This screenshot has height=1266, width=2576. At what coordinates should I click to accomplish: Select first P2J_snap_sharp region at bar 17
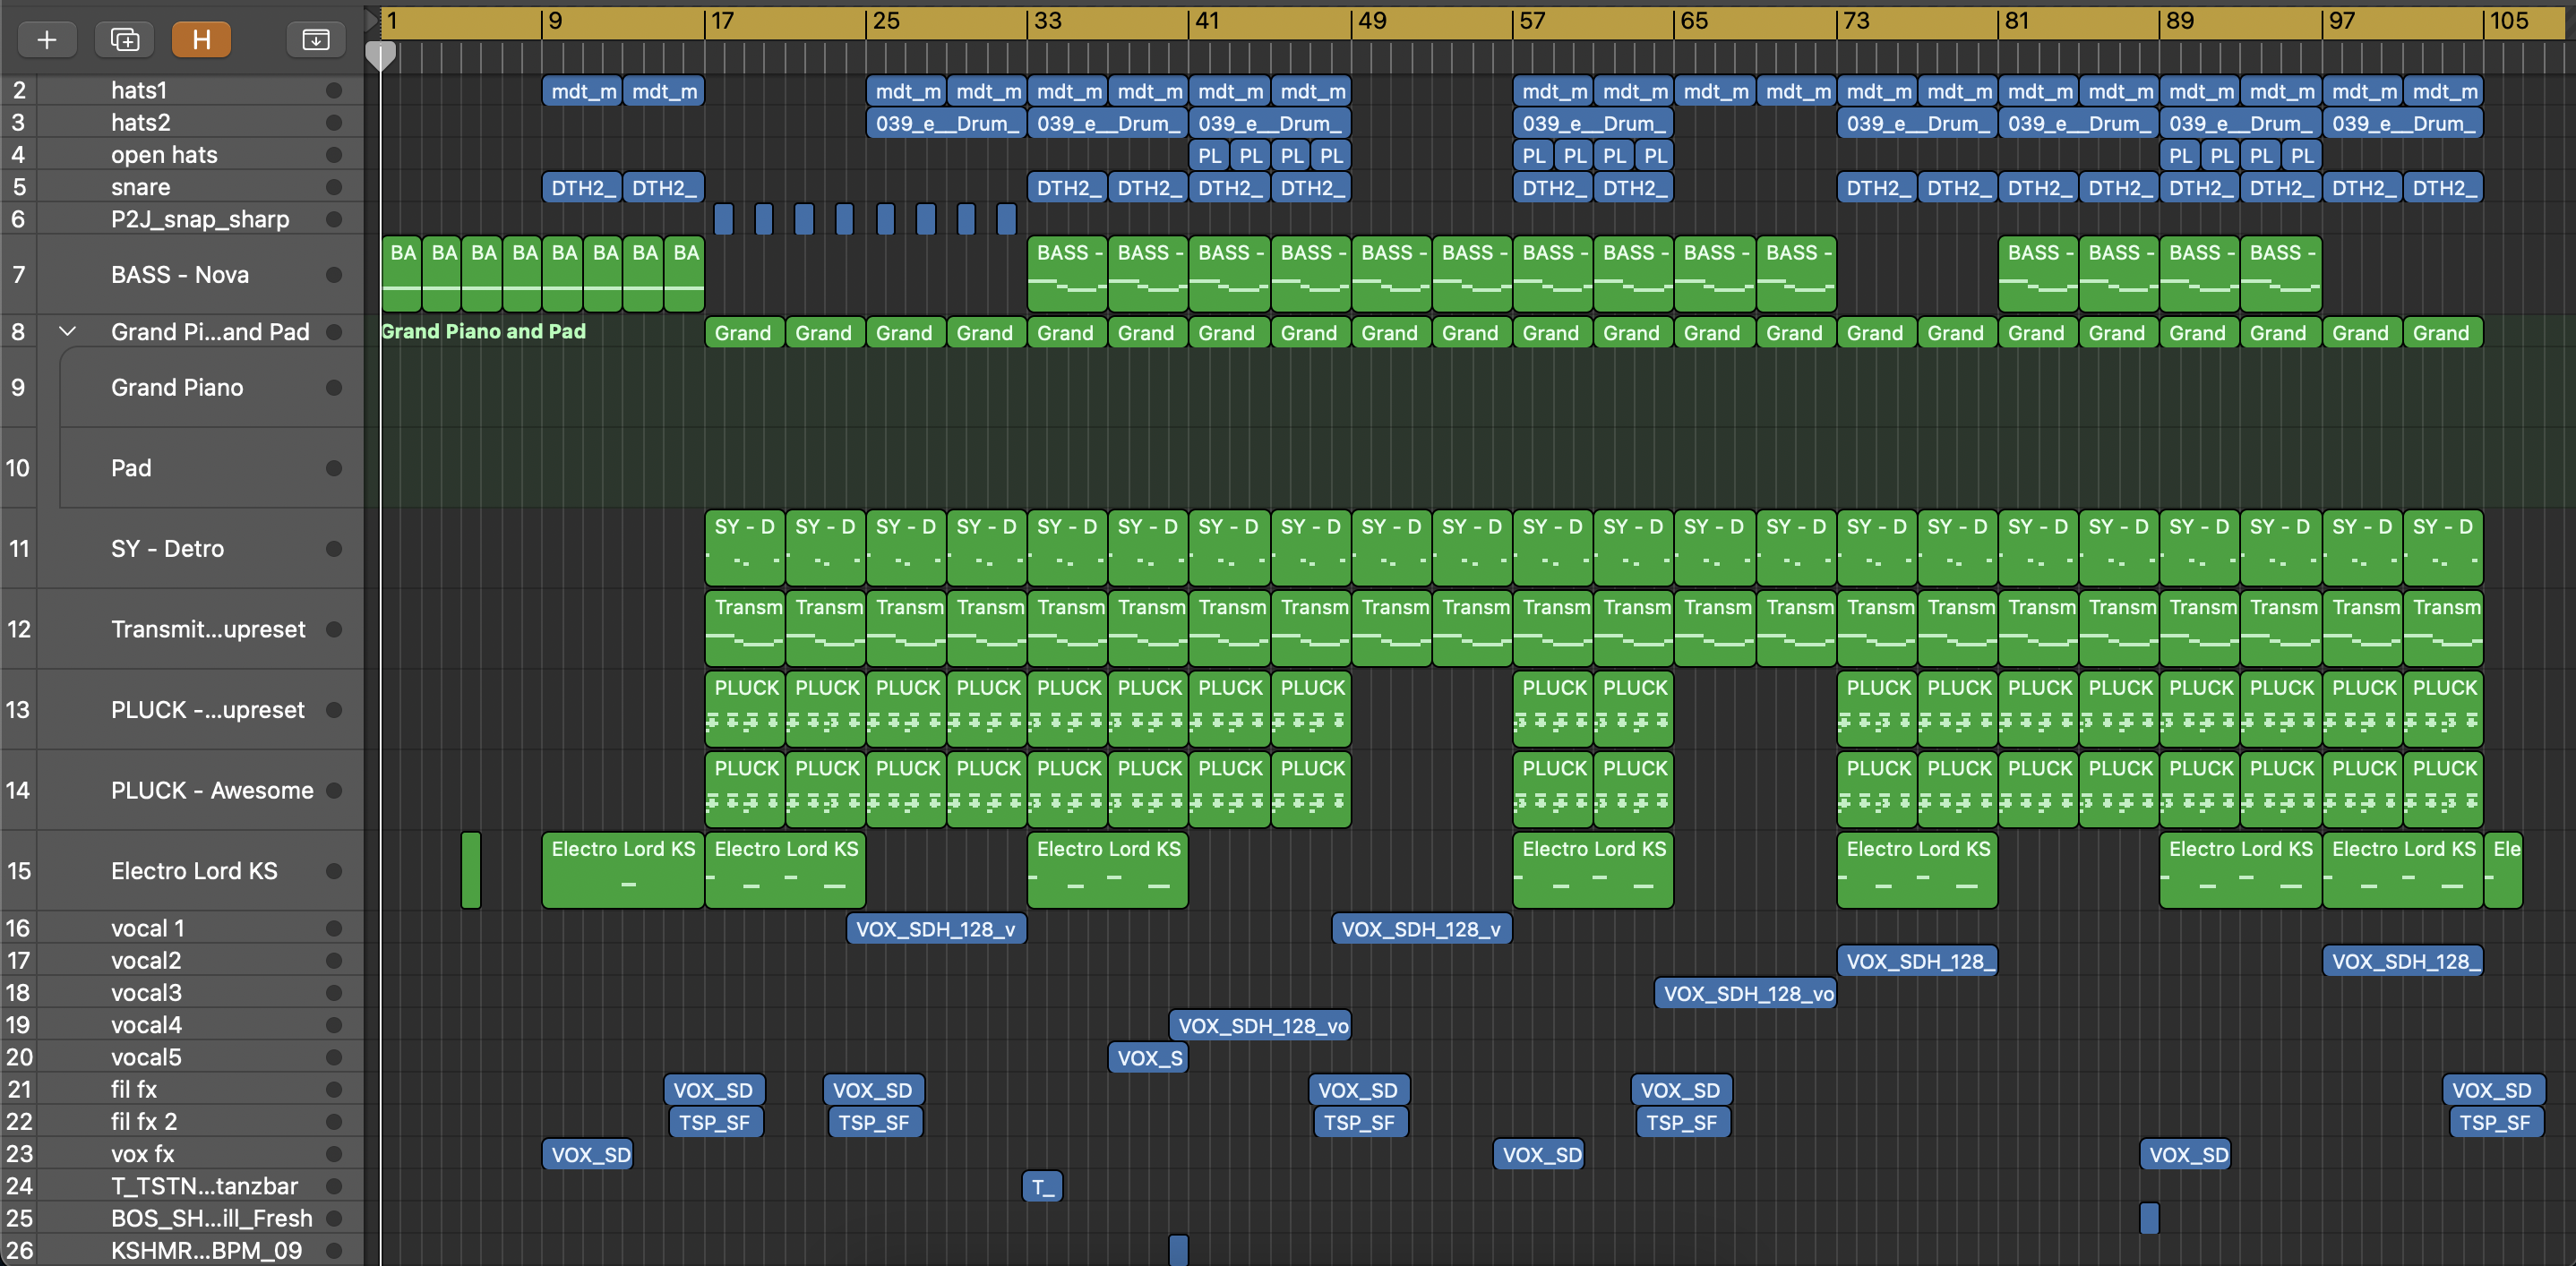click(724, 218)
